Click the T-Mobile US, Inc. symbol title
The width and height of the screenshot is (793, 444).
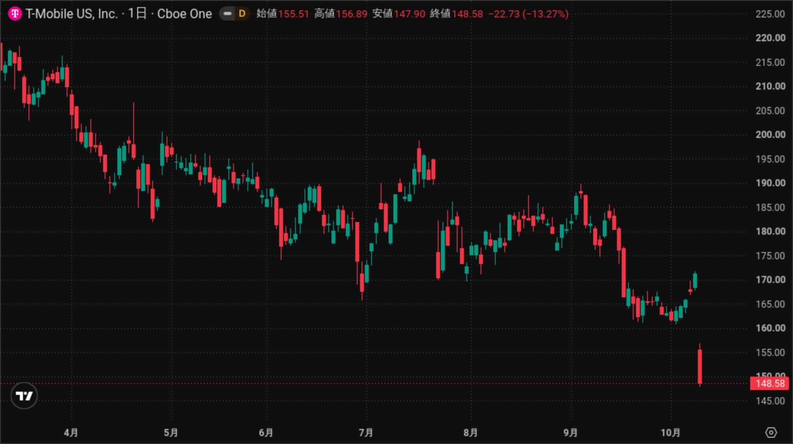click(72, 14)
